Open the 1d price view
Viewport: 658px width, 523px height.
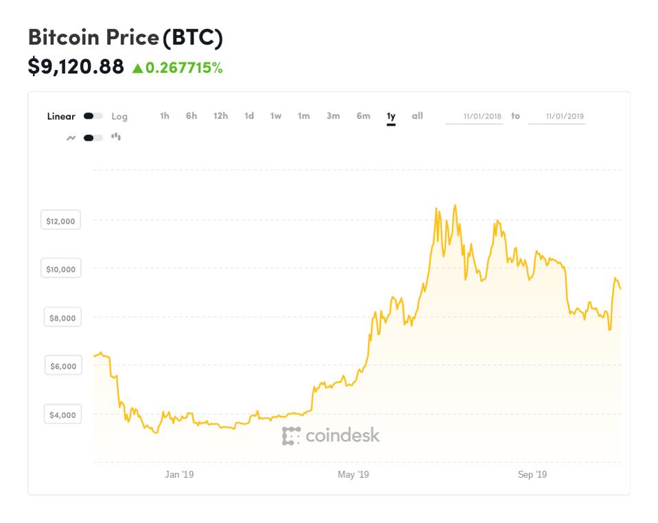tap(248, 117)
